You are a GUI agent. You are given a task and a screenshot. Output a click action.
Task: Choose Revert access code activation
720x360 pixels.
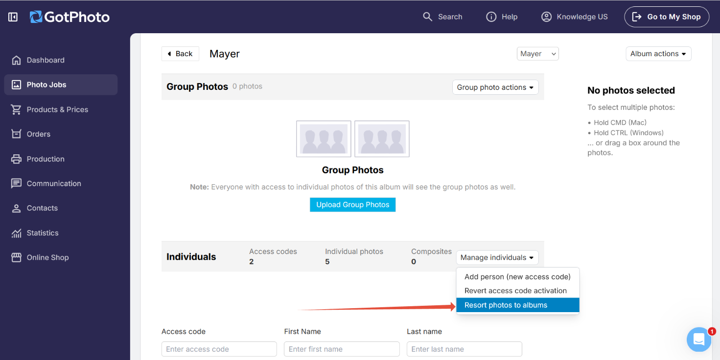pos(517,291)
